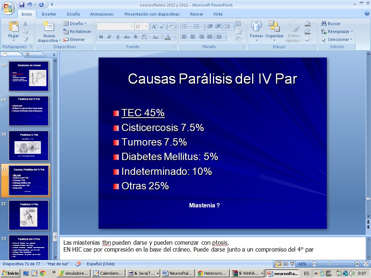This screenshot has height=278, width=371.
Task: Select slide 72 Parálisis VI Par thumbnail
Action: pyautogui.click(x=29, y=215)
